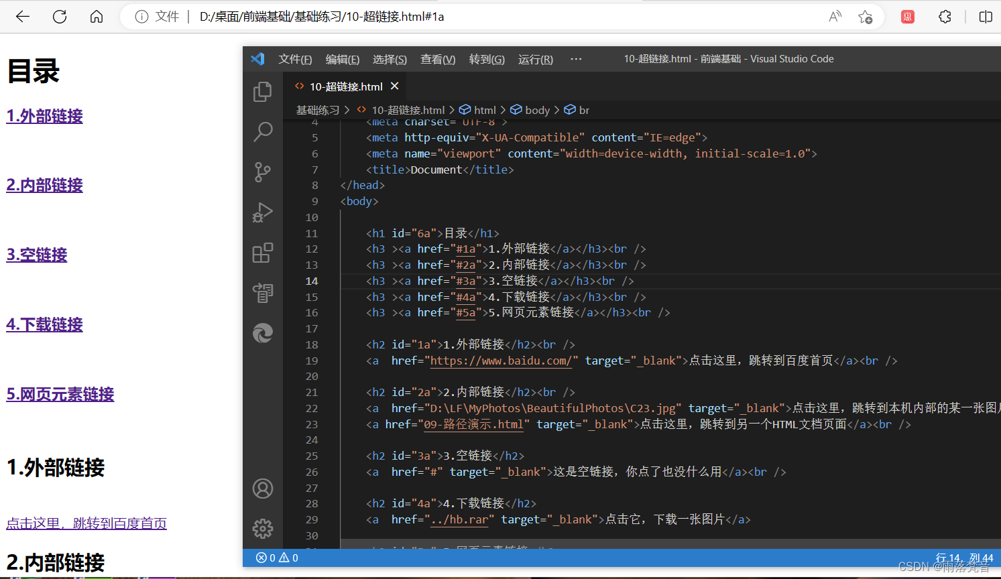Refresh the browser page

click(x=60, y=17)
